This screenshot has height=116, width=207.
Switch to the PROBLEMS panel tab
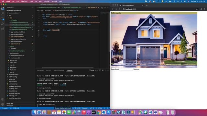40,70
